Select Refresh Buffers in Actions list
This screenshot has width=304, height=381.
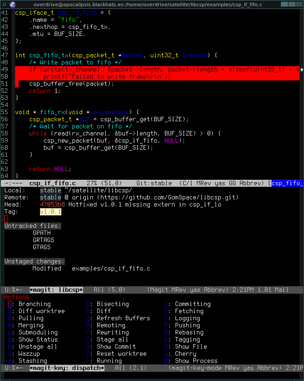123,318
